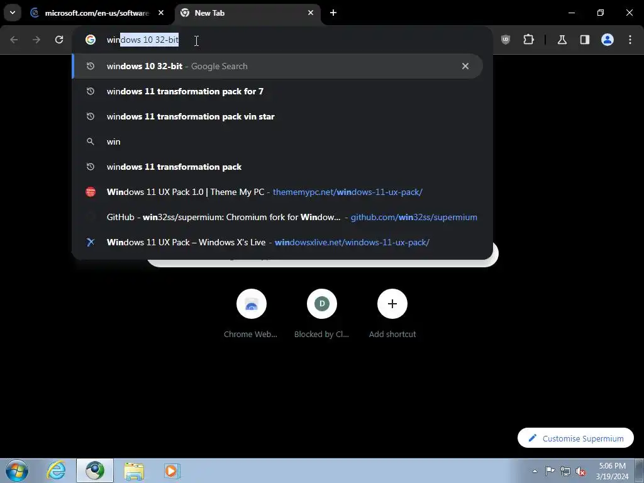Open Action Center flag icon

550,471
